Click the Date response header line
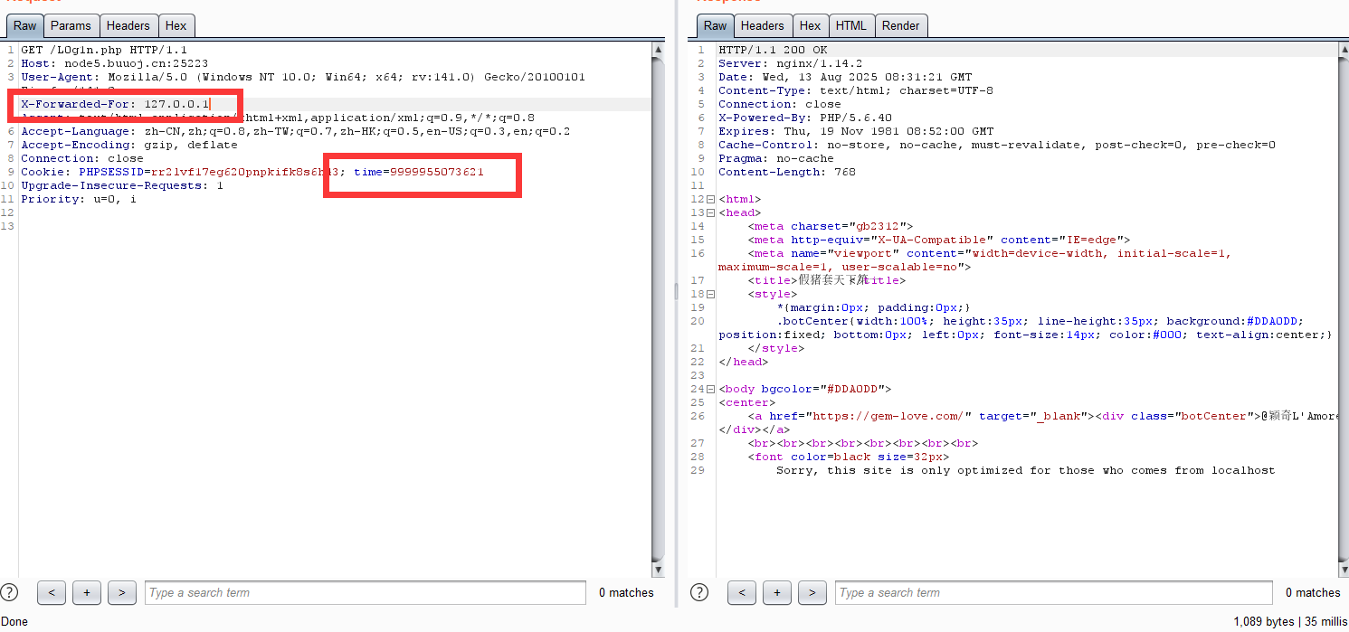This screenshot has height=632, width=1349. pos(845,77)
